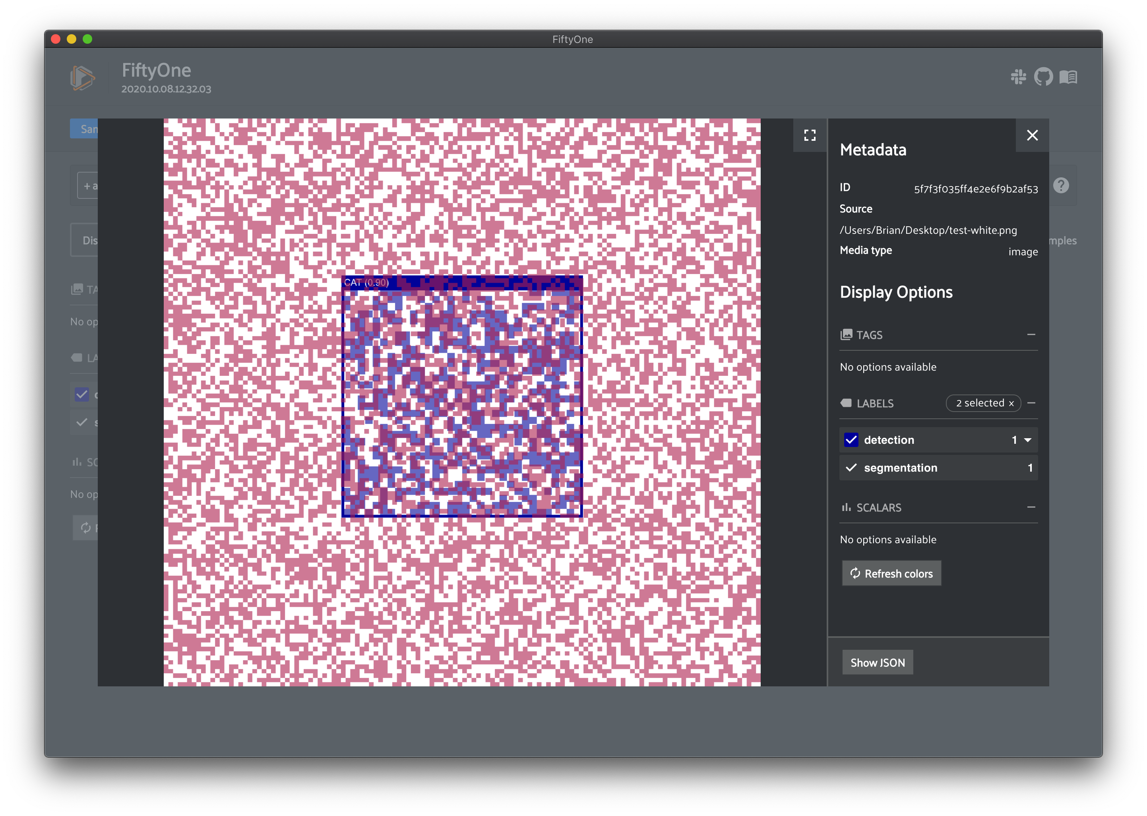The image size is (1147, 816).
Task: Click the background sidebar refresh icon
Action: (x=85, y=528)
